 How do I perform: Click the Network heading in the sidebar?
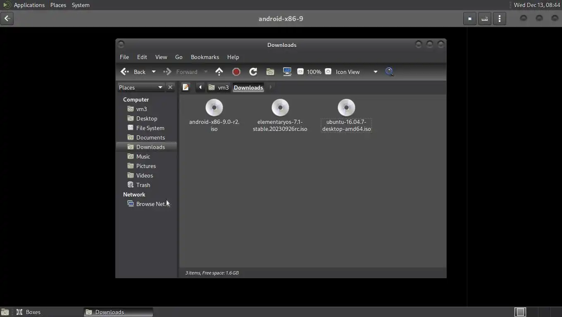click(134, 194)
